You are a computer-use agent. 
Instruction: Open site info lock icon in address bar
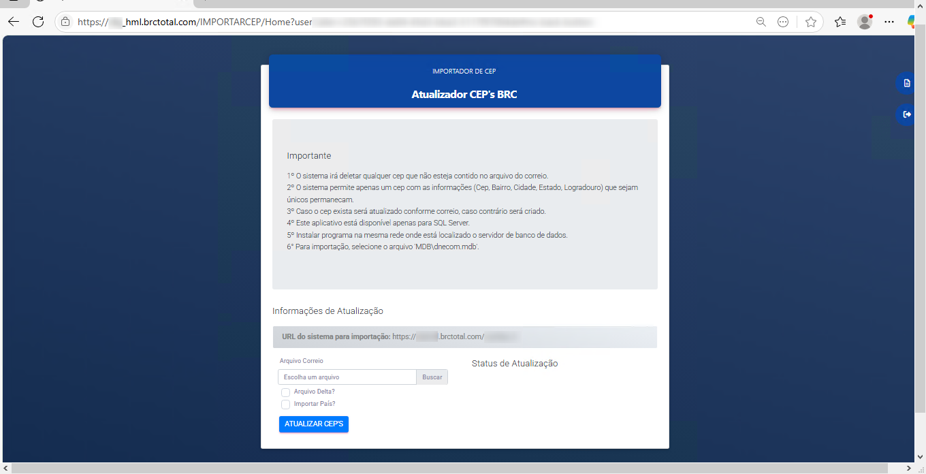coord(65,22)
